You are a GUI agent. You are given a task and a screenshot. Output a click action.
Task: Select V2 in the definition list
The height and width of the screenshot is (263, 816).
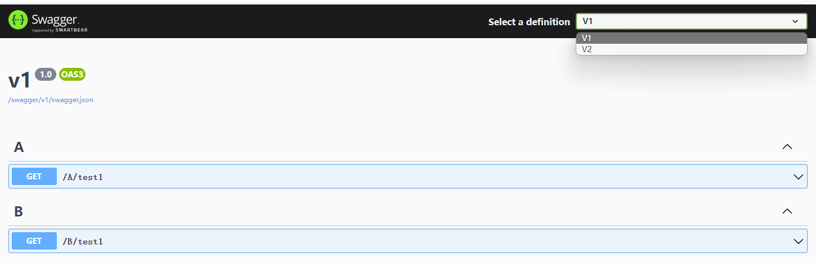click(691, 49)
